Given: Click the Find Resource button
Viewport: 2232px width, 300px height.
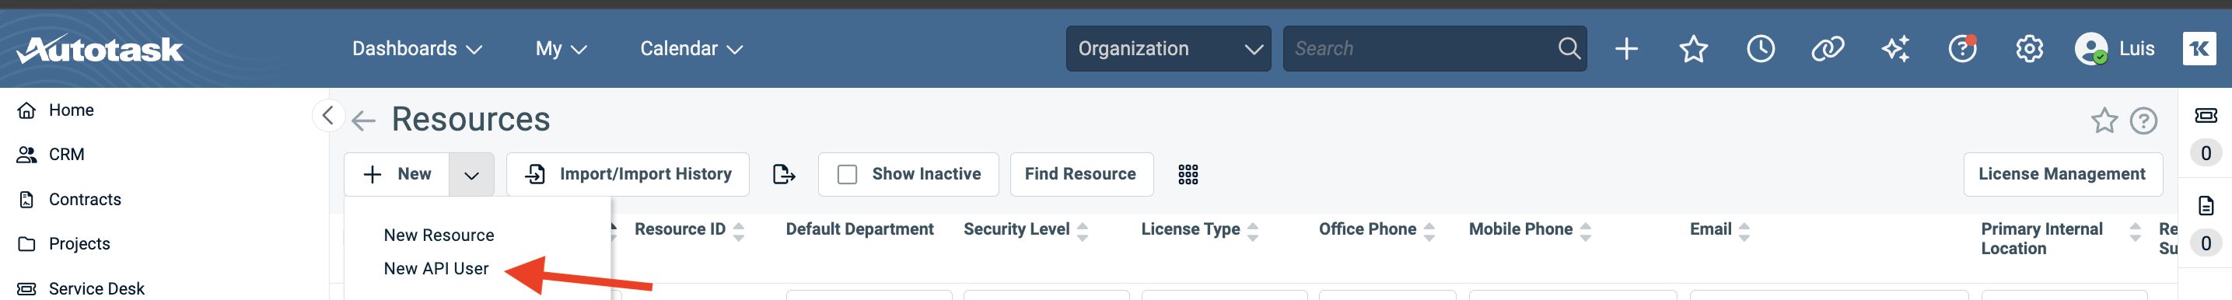Looking at the screenshot, I should click(x=1080, y=174).
